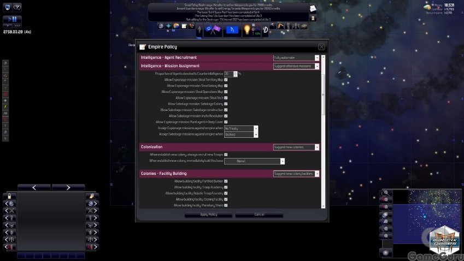Click the ship icon at toolbar's right end
The image size is (464, 261).
[304, 26]
